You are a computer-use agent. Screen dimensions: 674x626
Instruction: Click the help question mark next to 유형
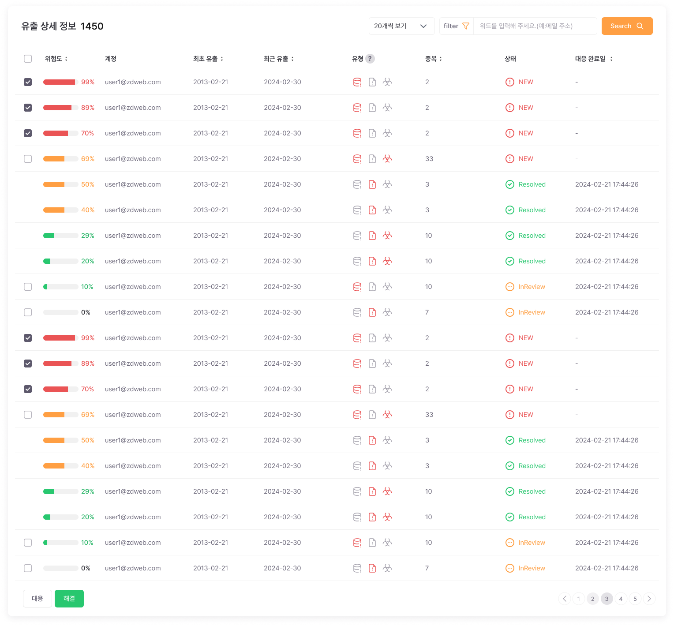tap(370, 59)
